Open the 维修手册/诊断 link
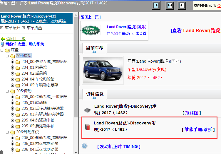This screenshot has width=221, height=154. [x=198, y=129]
